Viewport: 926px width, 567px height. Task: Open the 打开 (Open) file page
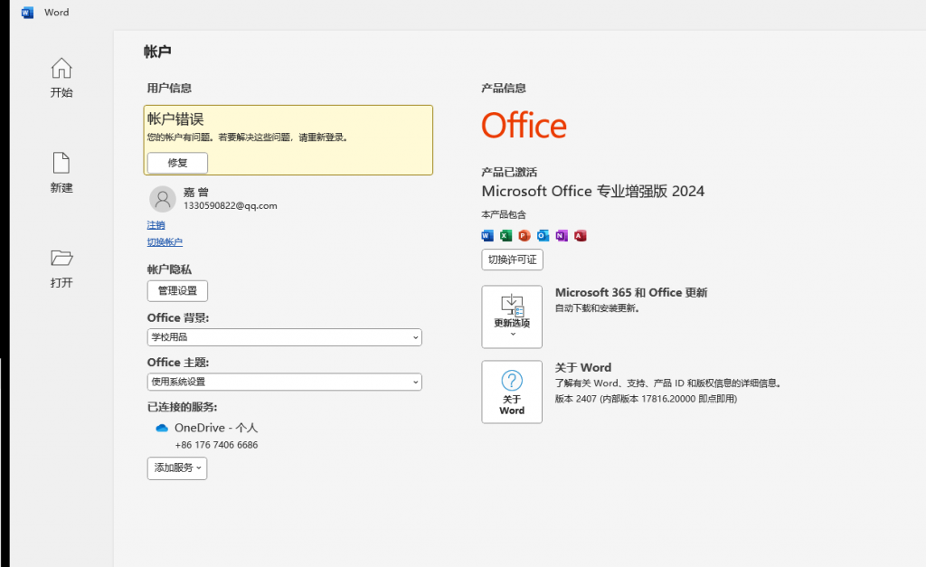click(61, 269)
